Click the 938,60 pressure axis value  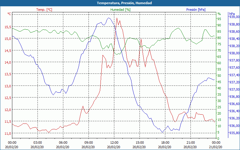(234, 31)
